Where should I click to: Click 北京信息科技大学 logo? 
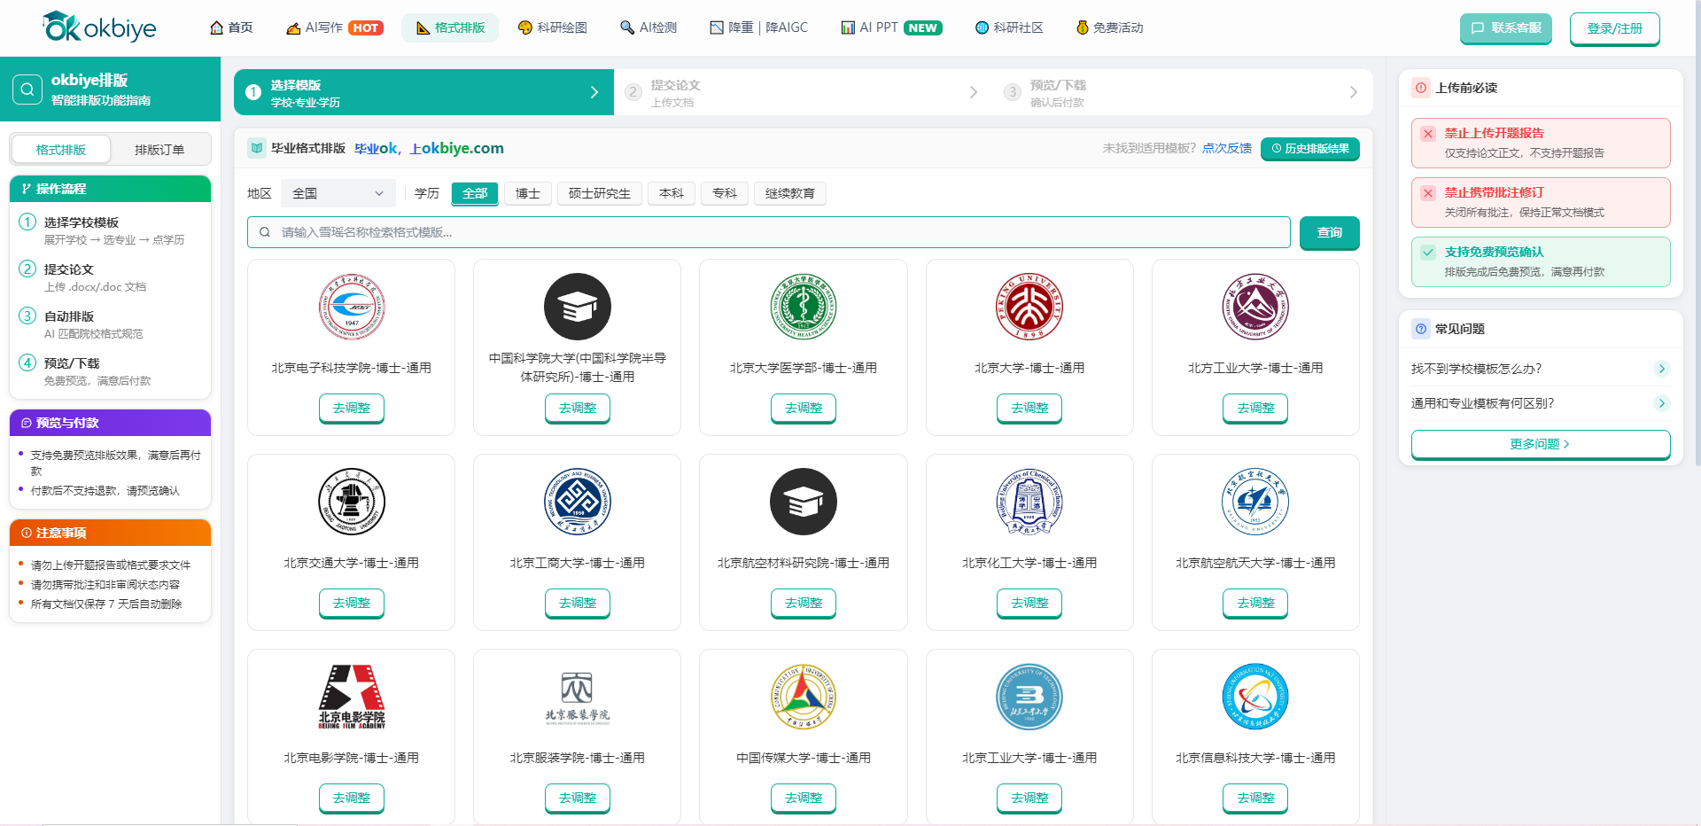1255,697
